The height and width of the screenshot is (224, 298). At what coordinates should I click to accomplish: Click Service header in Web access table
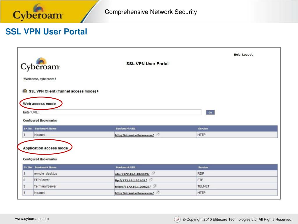[203, 129]
